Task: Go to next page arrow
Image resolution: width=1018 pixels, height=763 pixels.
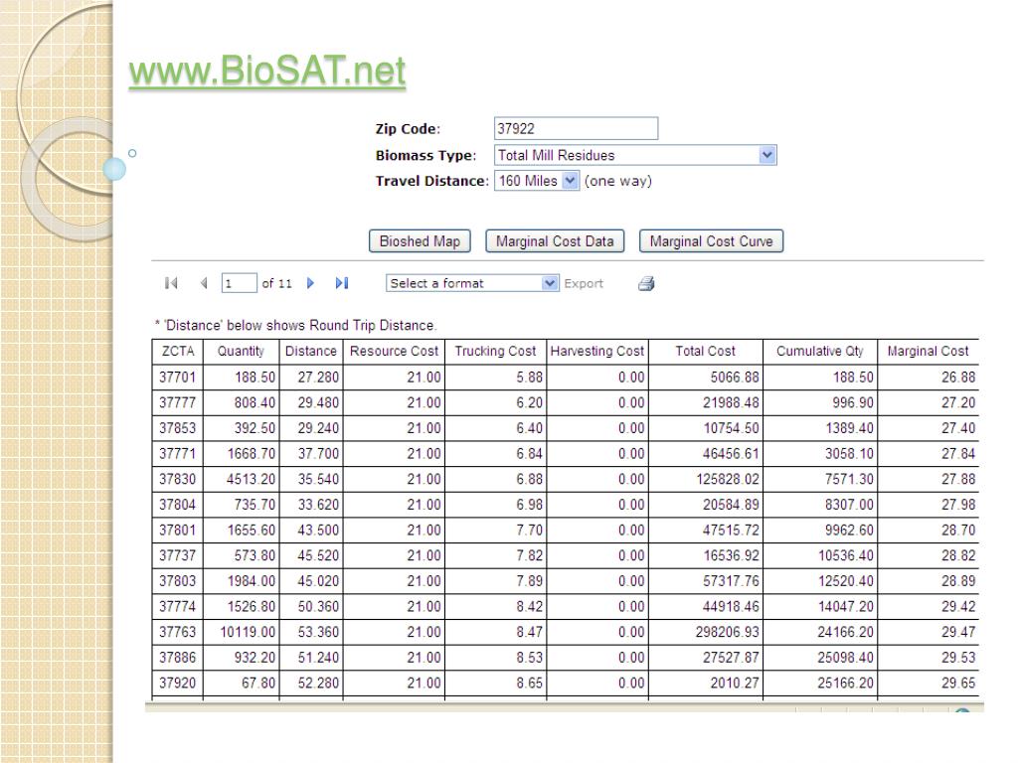Action: pyautogui.click(x=310, y=283)
